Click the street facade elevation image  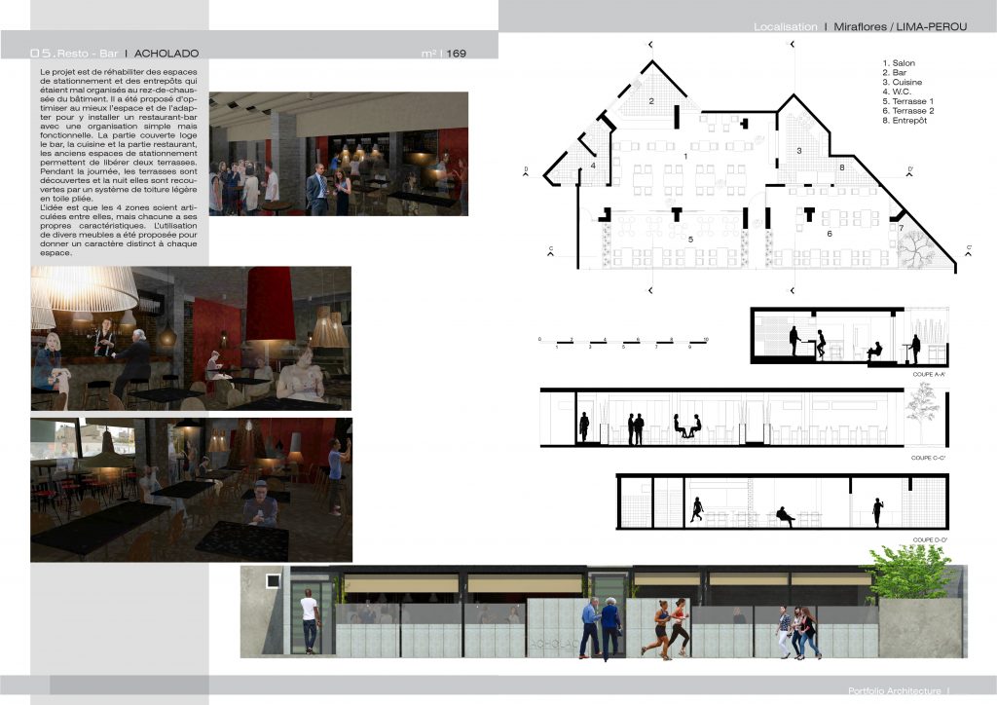[604, 611]
